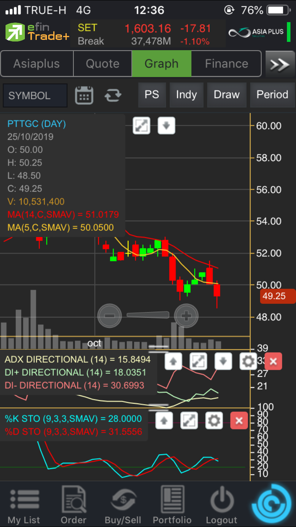Image resolution: width=296 pixels, height=527 pixels.
Task: Zoom out chart with minus button
Action: point(110,316)
